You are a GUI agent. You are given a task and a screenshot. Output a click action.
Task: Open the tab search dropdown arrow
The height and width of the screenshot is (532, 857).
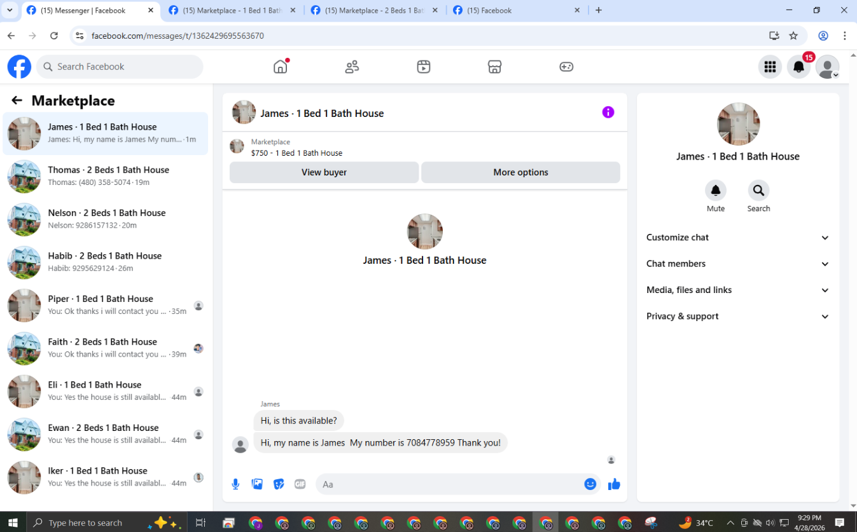(10, 10)
